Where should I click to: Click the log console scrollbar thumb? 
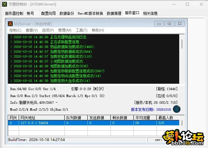pyautogui.click(x=182, y=44)
